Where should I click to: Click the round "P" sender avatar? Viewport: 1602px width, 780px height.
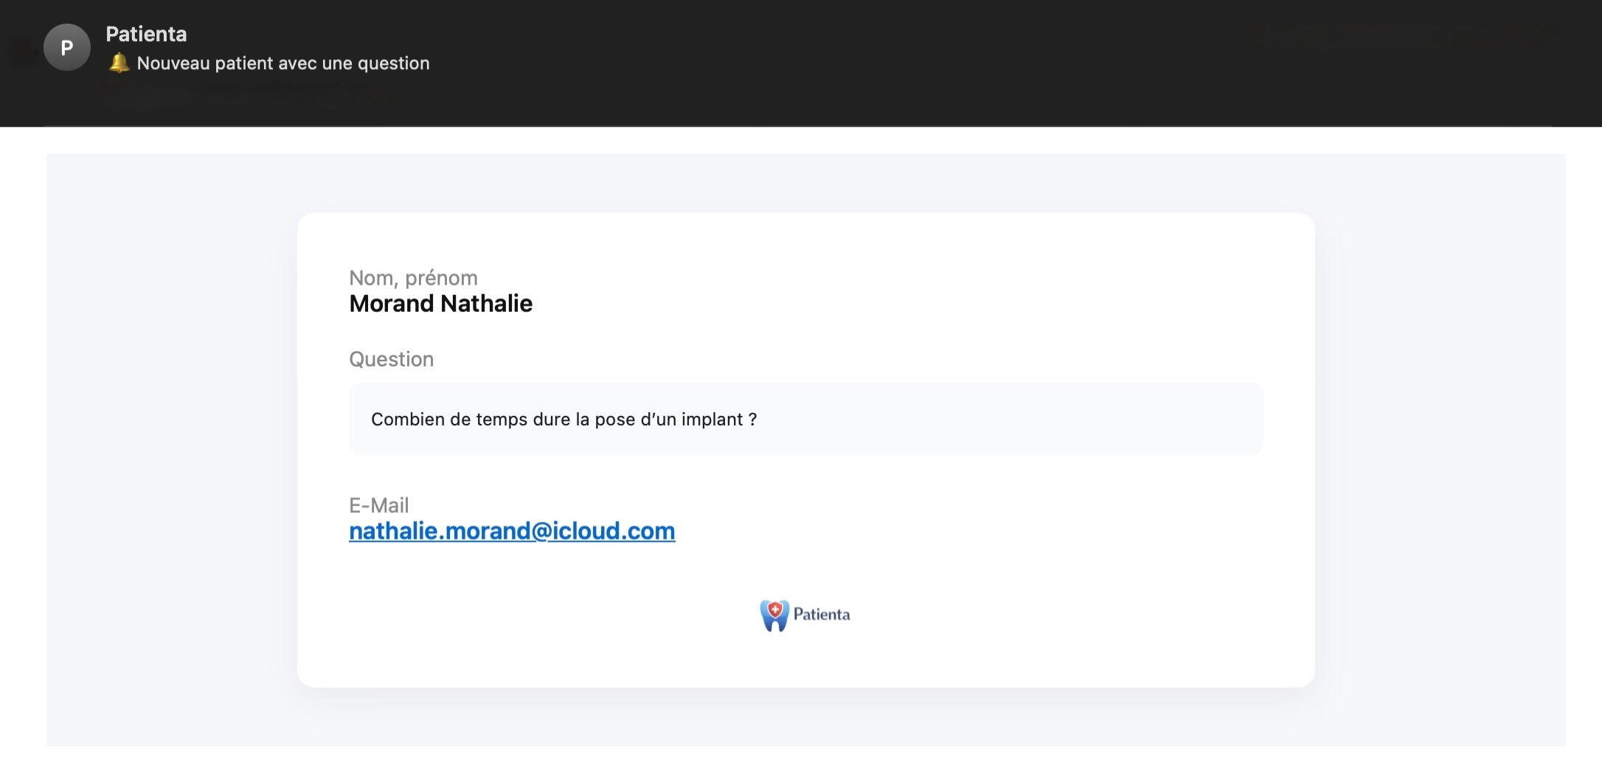pos(67,47)
